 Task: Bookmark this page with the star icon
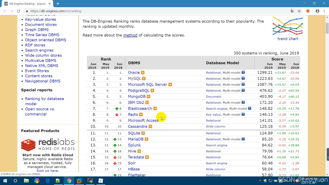[x=299, y=11]
